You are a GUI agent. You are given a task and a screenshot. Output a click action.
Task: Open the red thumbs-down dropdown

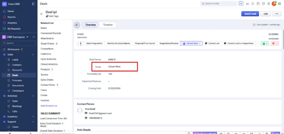[x=275, y=43]
